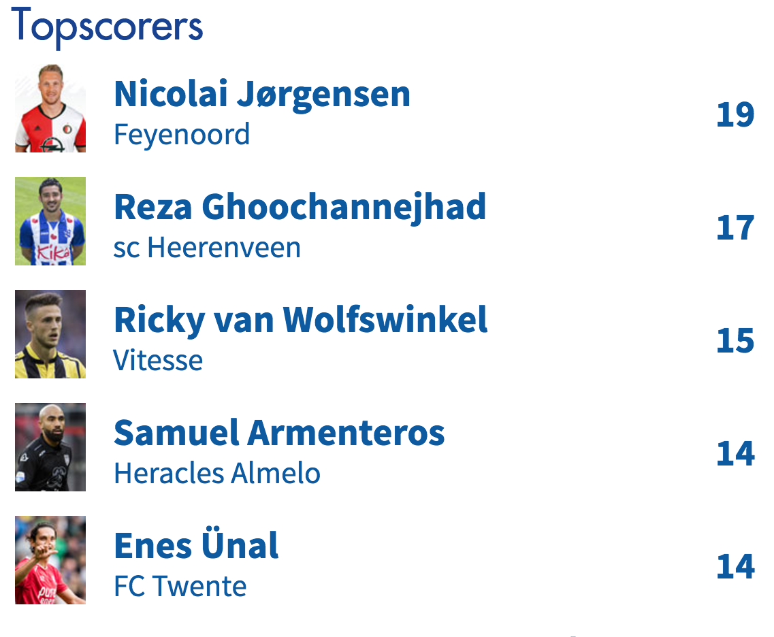Viewport: 774px width, 637px height.
Task: Click the player photo beside the FC Twente row
Action: (x=50, y=560)
